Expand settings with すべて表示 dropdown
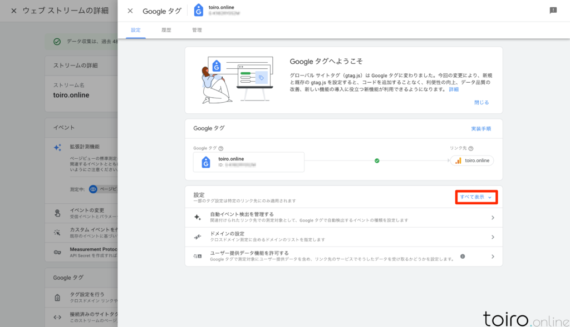The image size is (570, 327). click(x=476, y=197)
